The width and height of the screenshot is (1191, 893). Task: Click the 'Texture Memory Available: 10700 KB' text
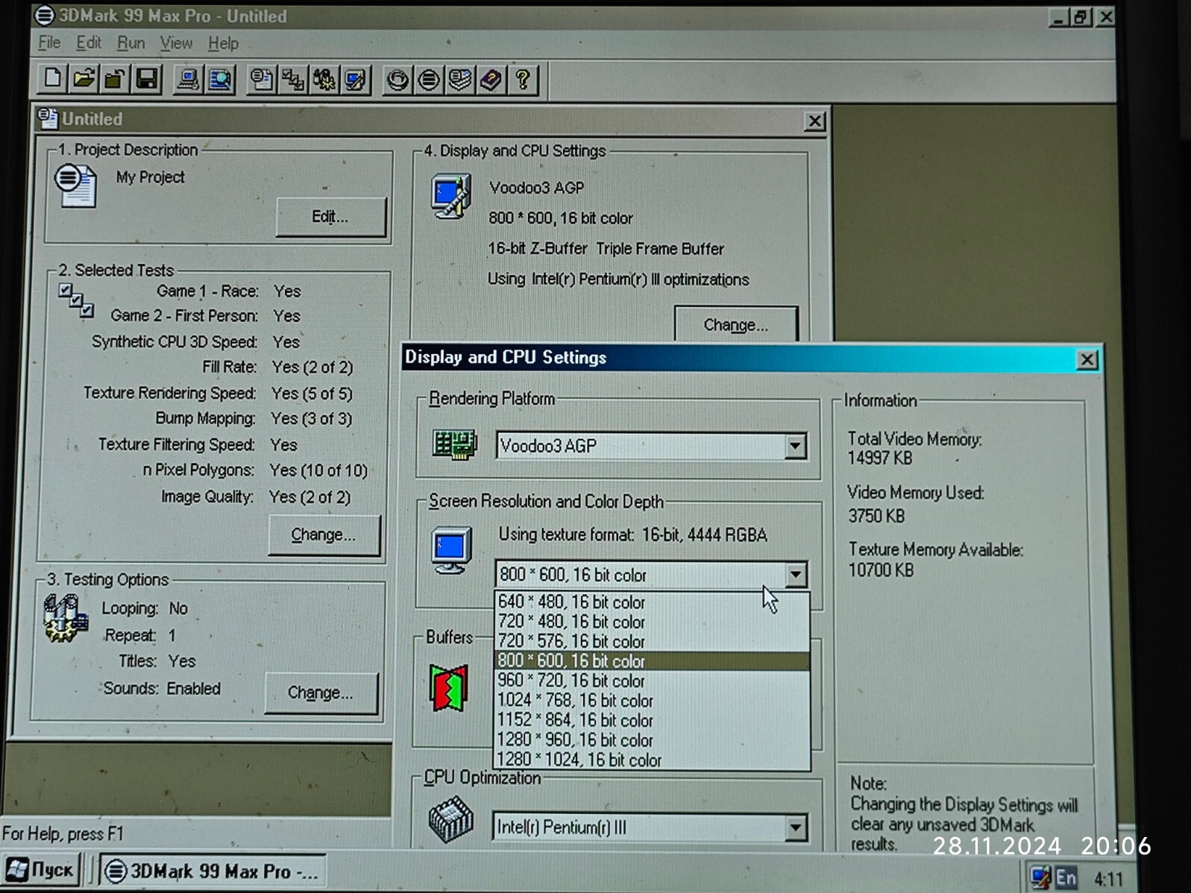click(x=936, y=560)
